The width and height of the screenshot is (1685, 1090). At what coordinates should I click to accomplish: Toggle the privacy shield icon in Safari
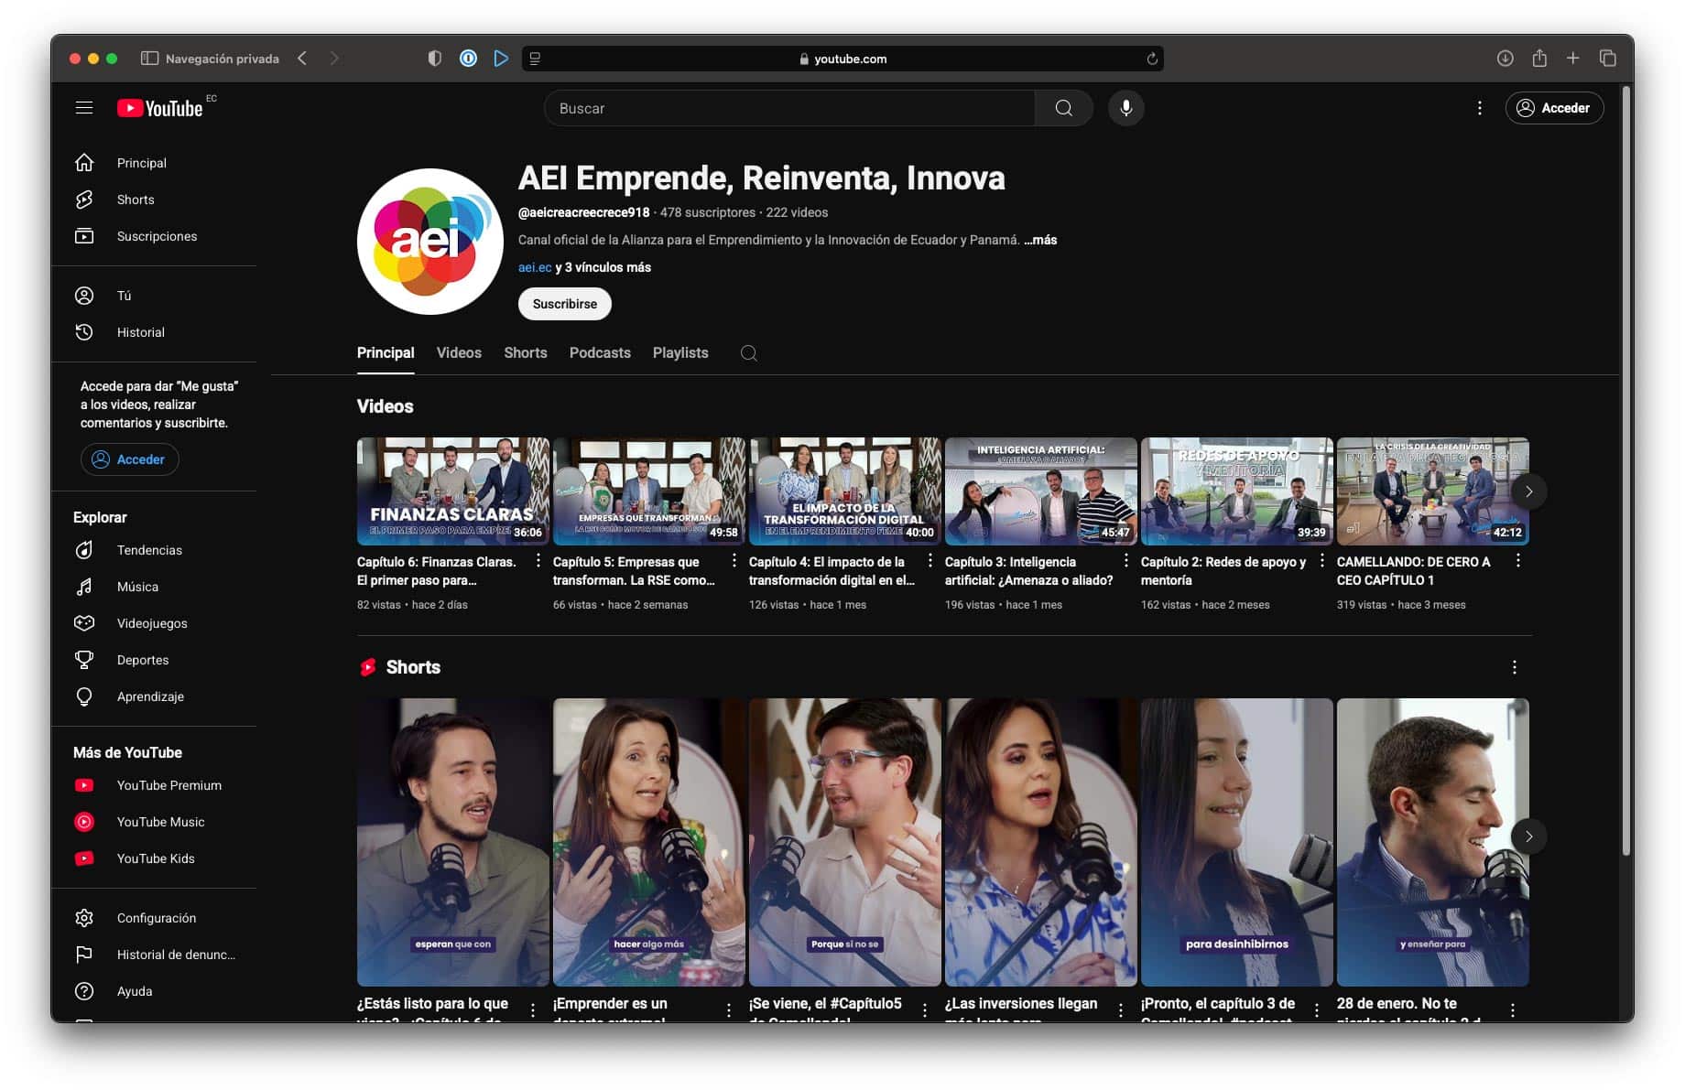(435, 59)
